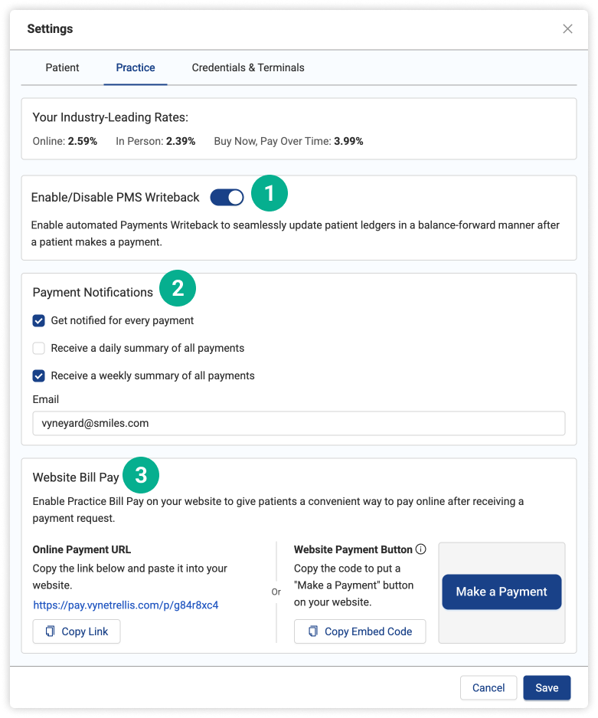Image resolution: width=598 pixels, height=718 pixels.
Task: Uncheck weekly summary of all payments
Action: (39, 375)
